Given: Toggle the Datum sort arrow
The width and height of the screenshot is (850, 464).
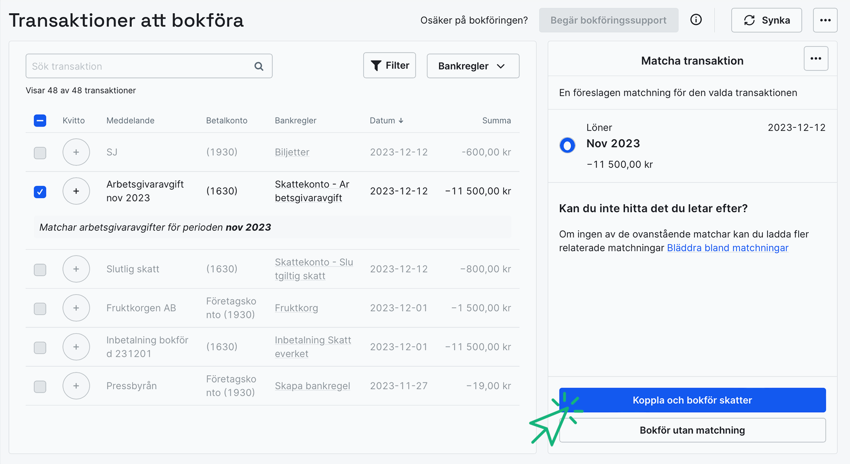Looking at the screenshot, I should pyautogui.click(x=401, y=120).
